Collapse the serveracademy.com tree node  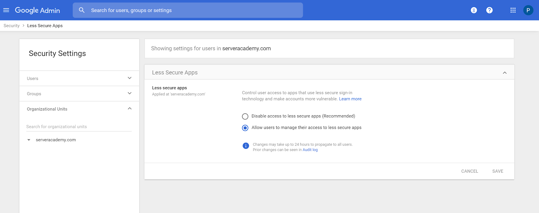(29, 140)
